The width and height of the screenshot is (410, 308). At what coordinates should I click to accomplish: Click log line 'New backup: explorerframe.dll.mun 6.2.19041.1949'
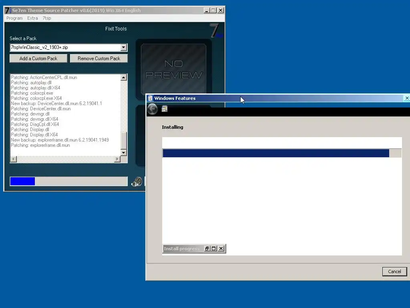(x=60, y=140)
